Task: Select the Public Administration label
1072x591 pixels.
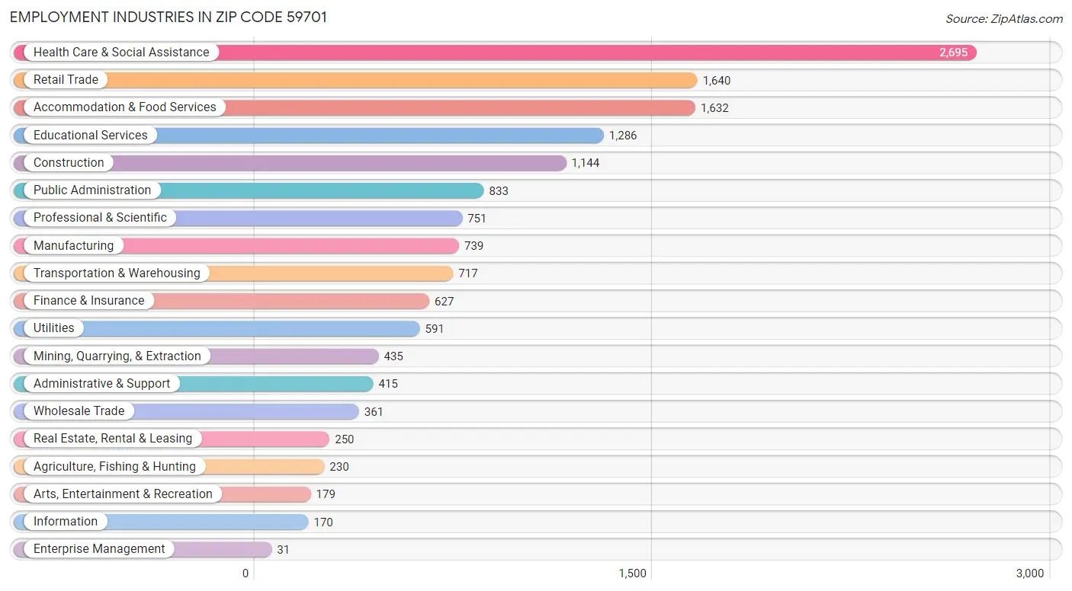Action: tap(92, 190)
